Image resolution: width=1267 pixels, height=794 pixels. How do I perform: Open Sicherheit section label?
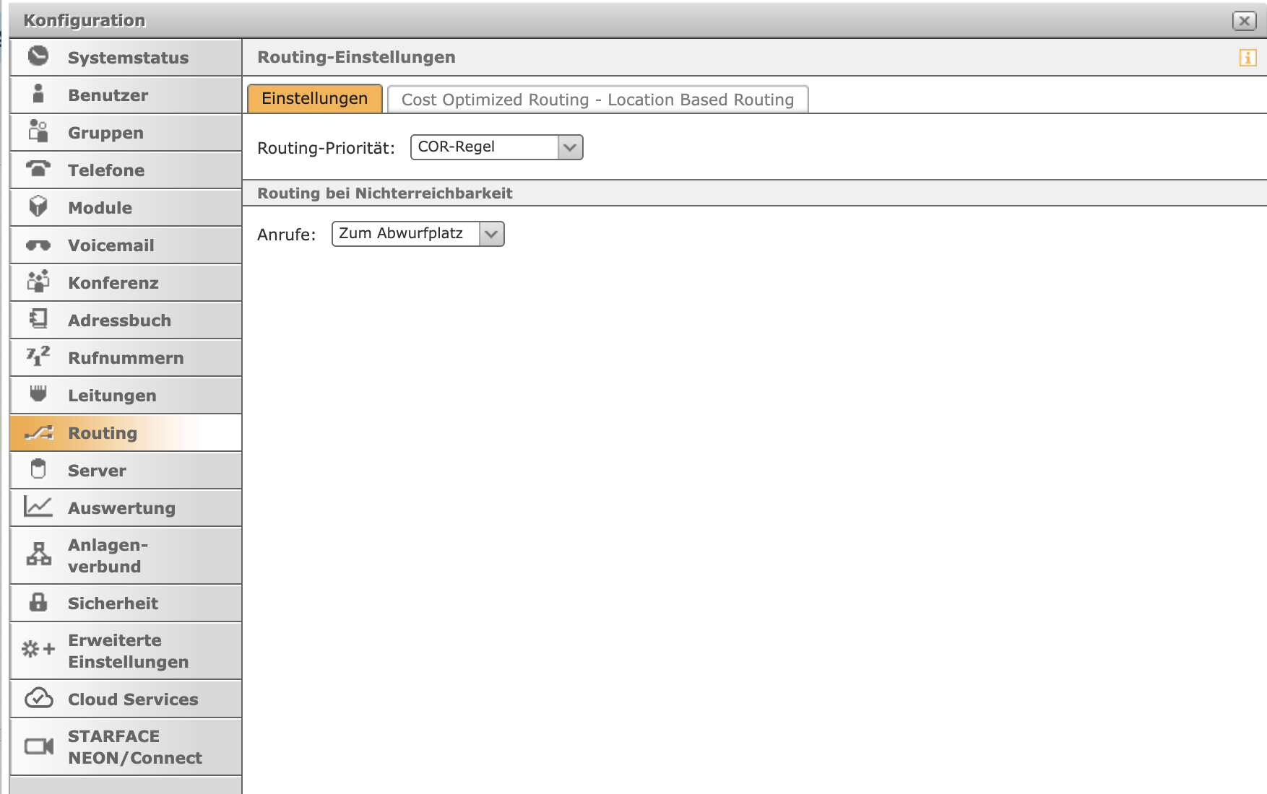(113, 603)
